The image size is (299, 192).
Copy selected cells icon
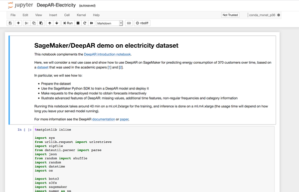tap(34, 23)
